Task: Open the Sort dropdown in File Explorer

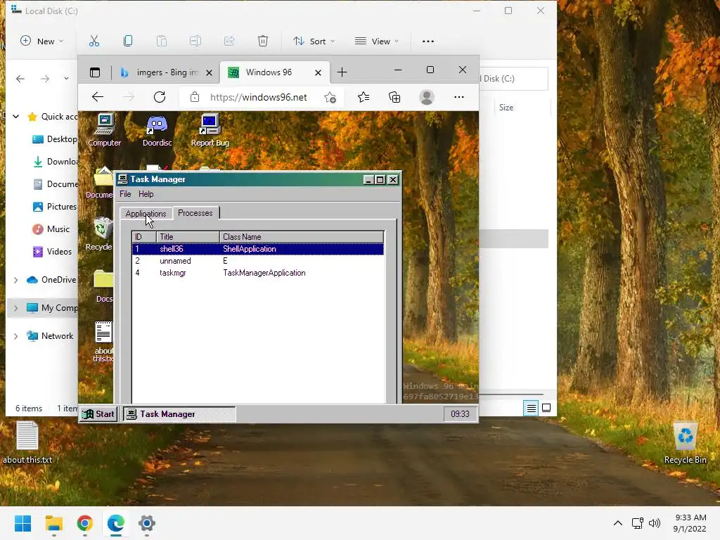Action: point(314,41)
